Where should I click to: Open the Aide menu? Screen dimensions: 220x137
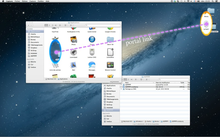coord(47,1)
